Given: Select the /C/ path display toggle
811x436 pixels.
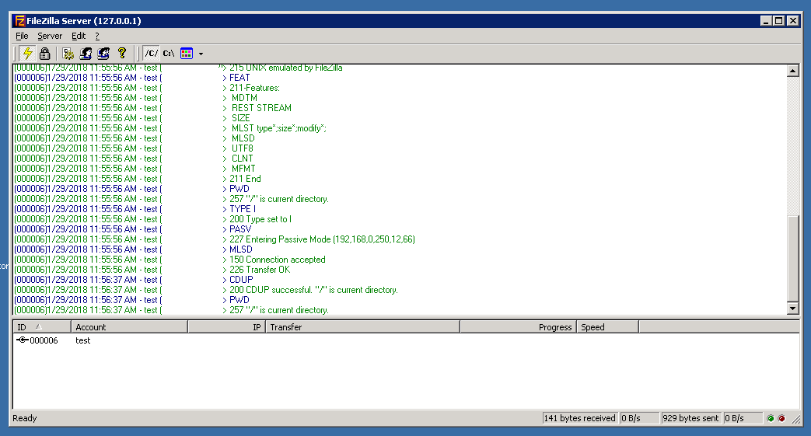Looking at the screenshot, I should (151, 54).
